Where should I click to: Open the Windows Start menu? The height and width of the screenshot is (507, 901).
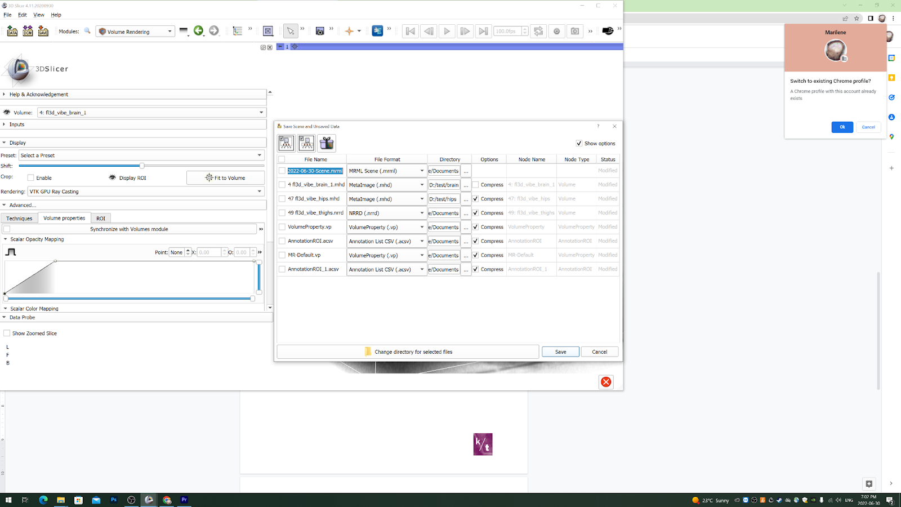[x=8, y=500]
